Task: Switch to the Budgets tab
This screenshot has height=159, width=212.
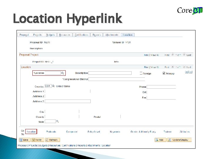Action: [x=50, y=35]
